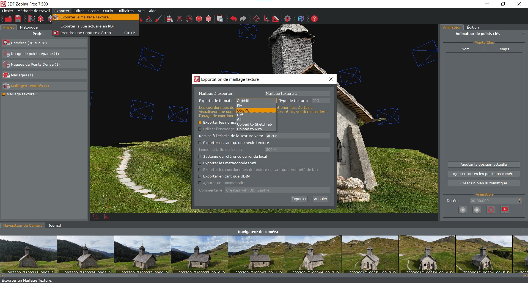
Task: Click the dense point cloud generation icon
Action: 31,19
